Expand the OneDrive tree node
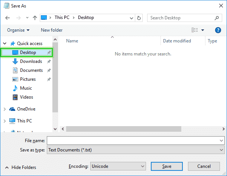 click(x=5, y=109)
